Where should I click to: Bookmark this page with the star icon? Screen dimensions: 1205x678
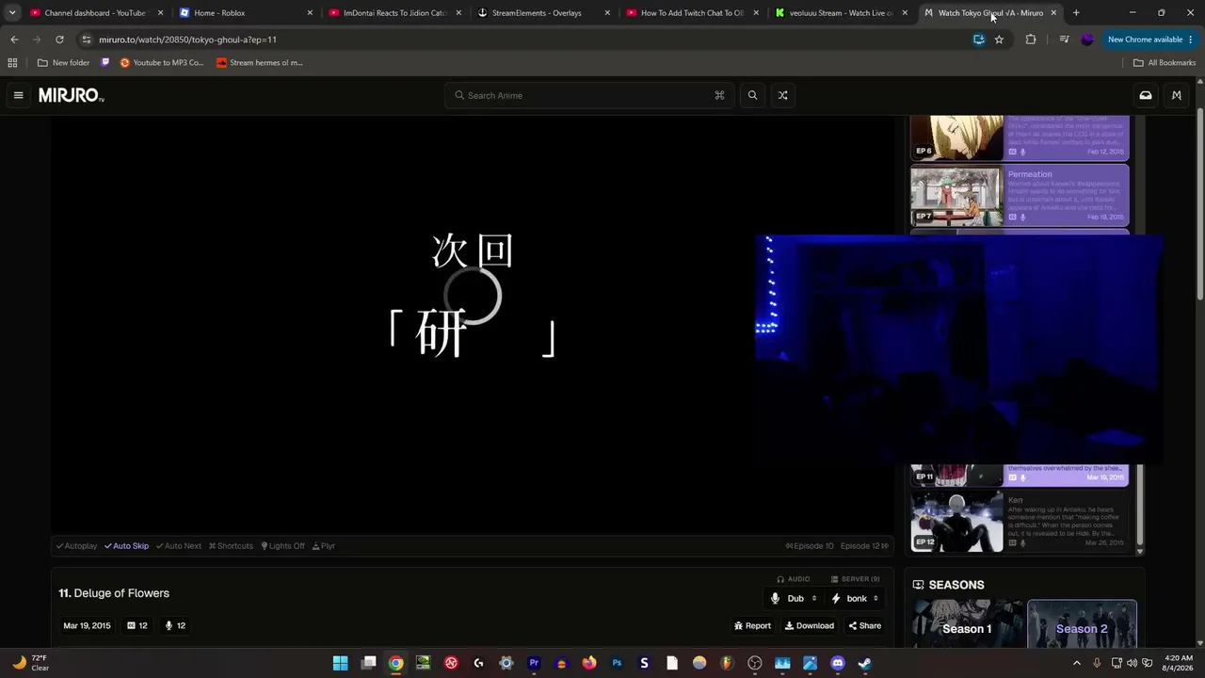[999, 40]
